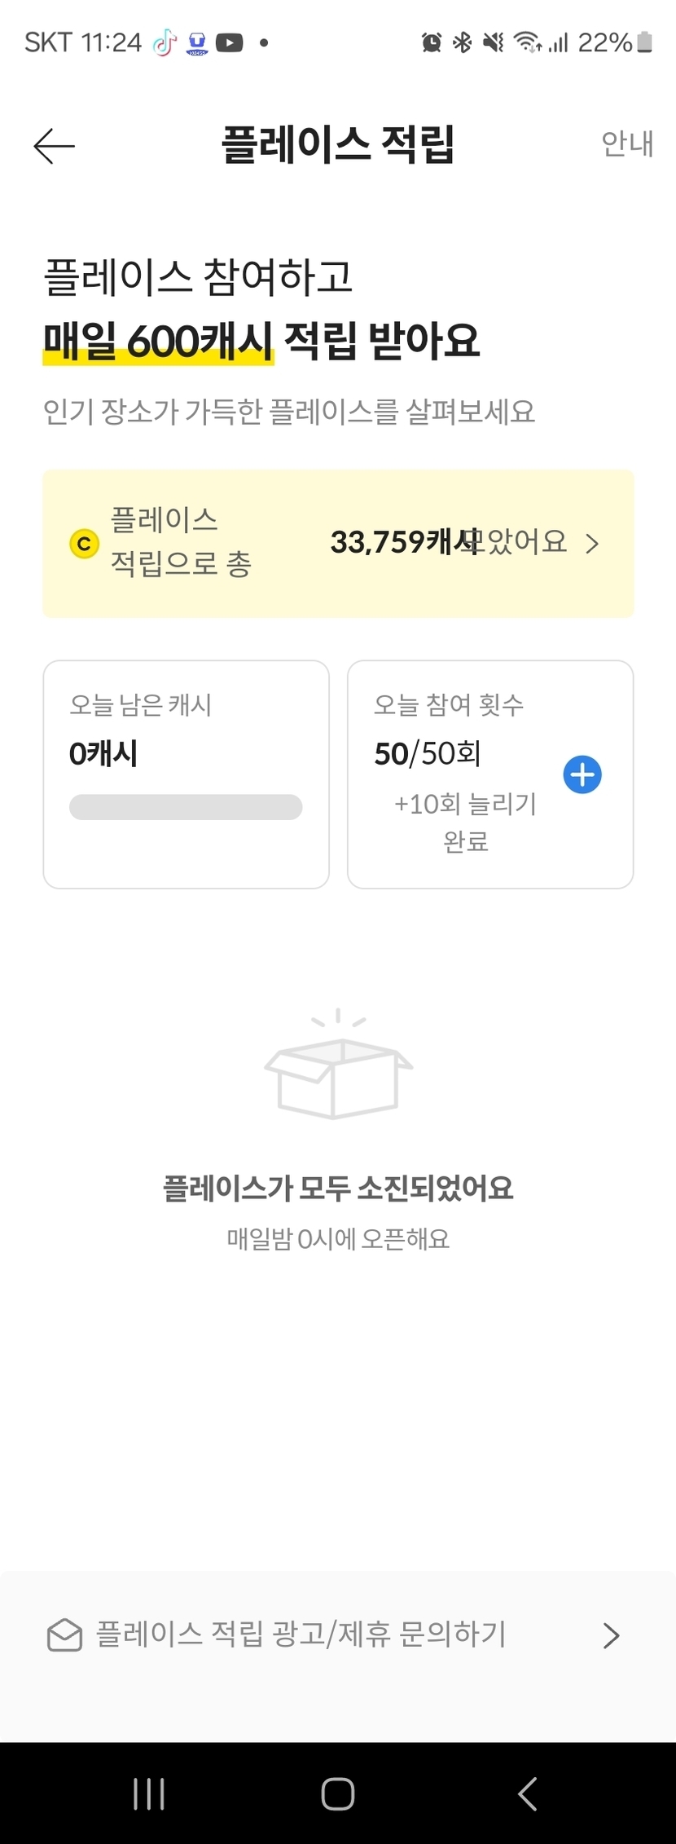Expand the ad inquiry chevron arrow
Screen dimensions: 676x1844
[x=611, y=1635]
